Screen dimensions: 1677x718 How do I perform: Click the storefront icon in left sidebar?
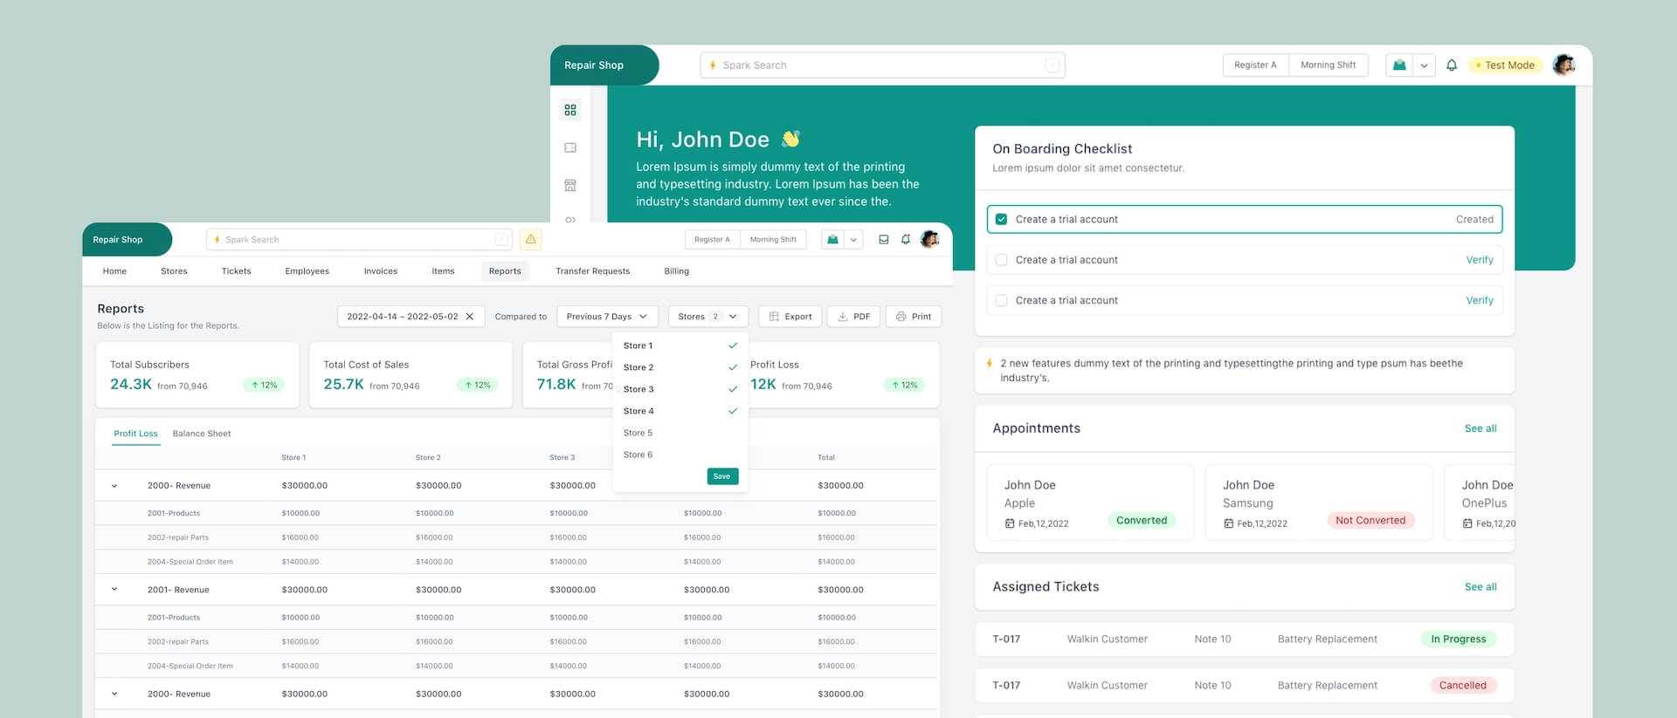(570, 185)
